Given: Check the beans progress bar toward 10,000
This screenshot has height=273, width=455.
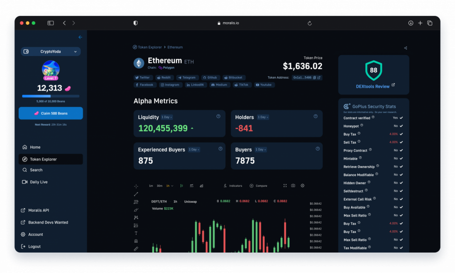Looking at the screenshot, I should (50, 96).
